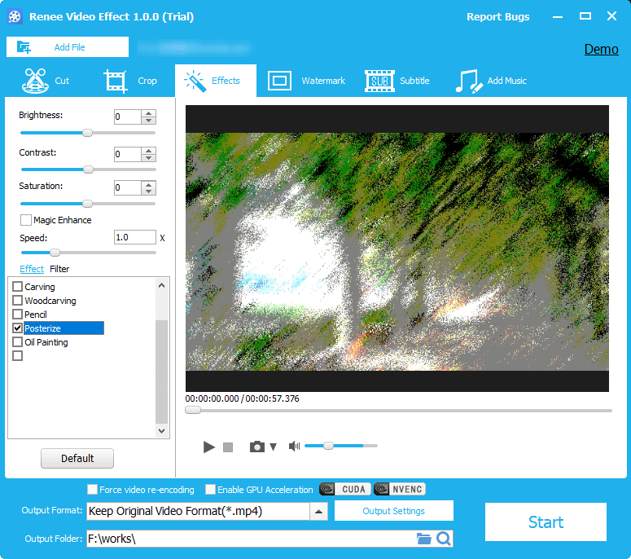Viewport: 631px width, 559px height.
Task: Expand the Output Format dropdown
Action: pyautogui.click(x=319, y=512)
